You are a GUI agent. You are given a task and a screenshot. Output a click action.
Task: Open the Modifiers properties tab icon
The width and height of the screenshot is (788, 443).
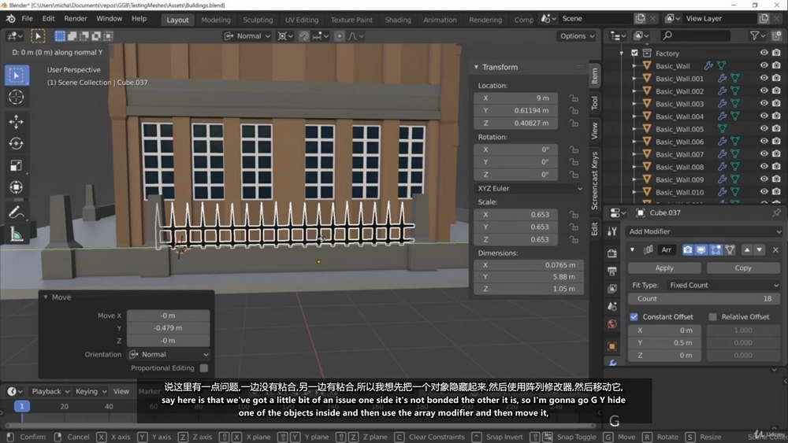tap(611, 362)
